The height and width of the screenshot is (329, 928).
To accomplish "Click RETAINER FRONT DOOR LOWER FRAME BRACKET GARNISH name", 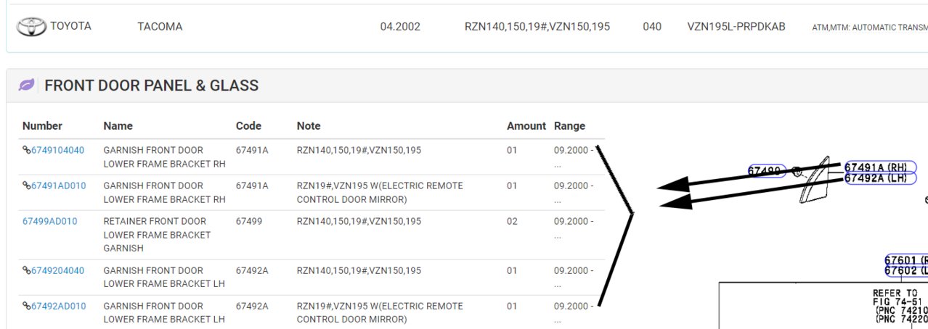I will (157, 235).
